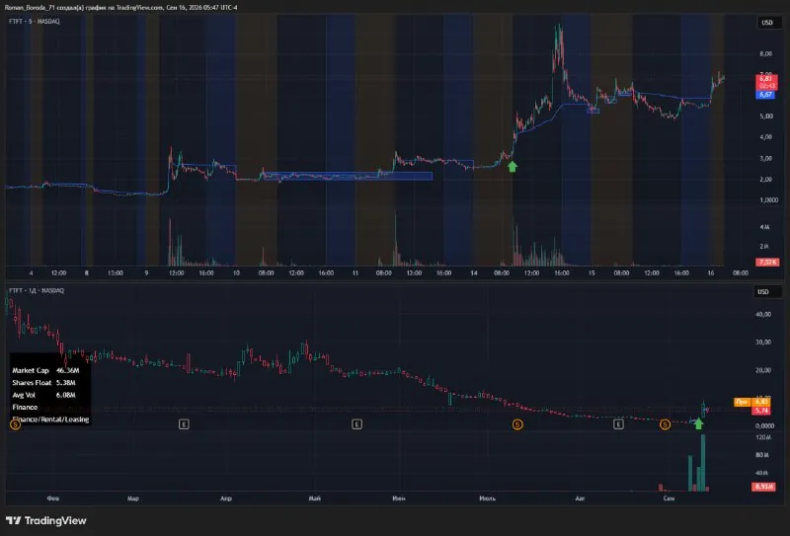Click the 7,52K volume label

tap(767, 262)
